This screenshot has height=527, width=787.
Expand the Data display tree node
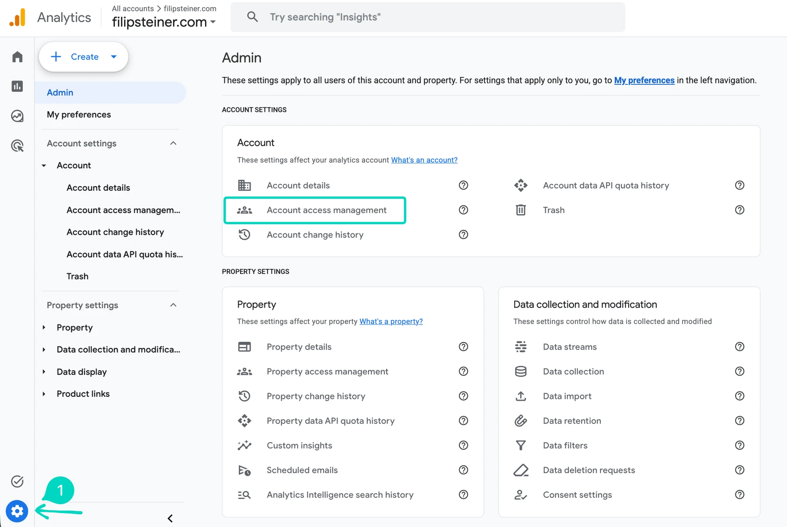pyautogui.click(x=44, y=372)
